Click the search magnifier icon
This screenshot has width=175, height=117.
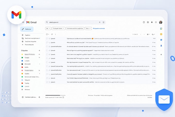tap(47, 22)
